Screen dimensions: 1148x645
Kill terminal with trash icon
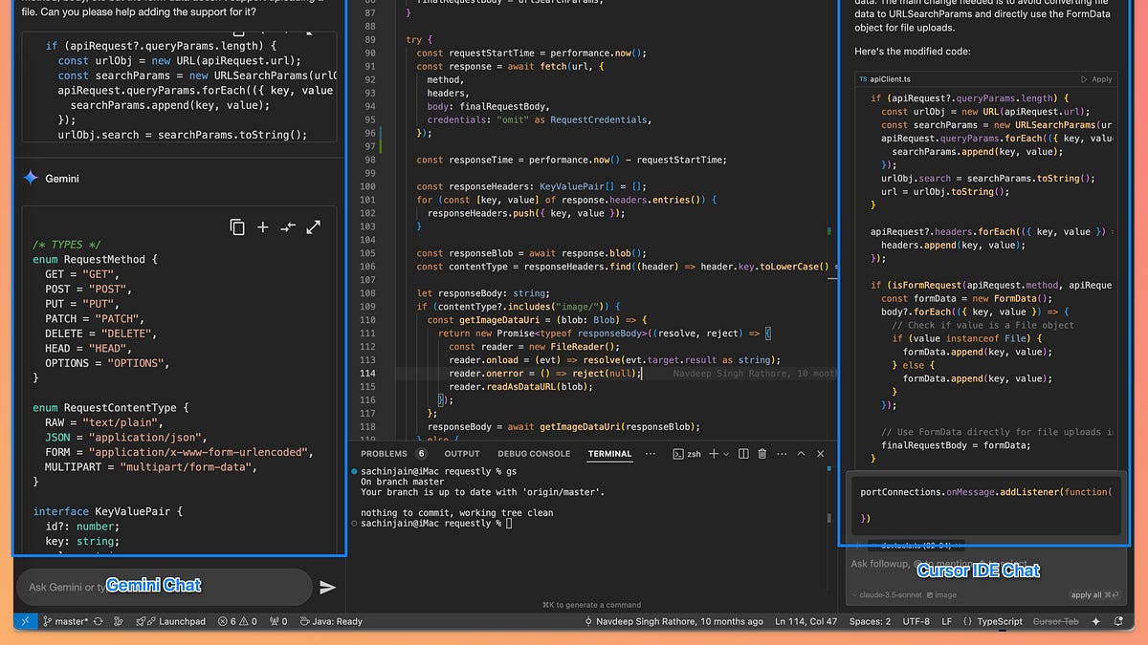(762, 454)
